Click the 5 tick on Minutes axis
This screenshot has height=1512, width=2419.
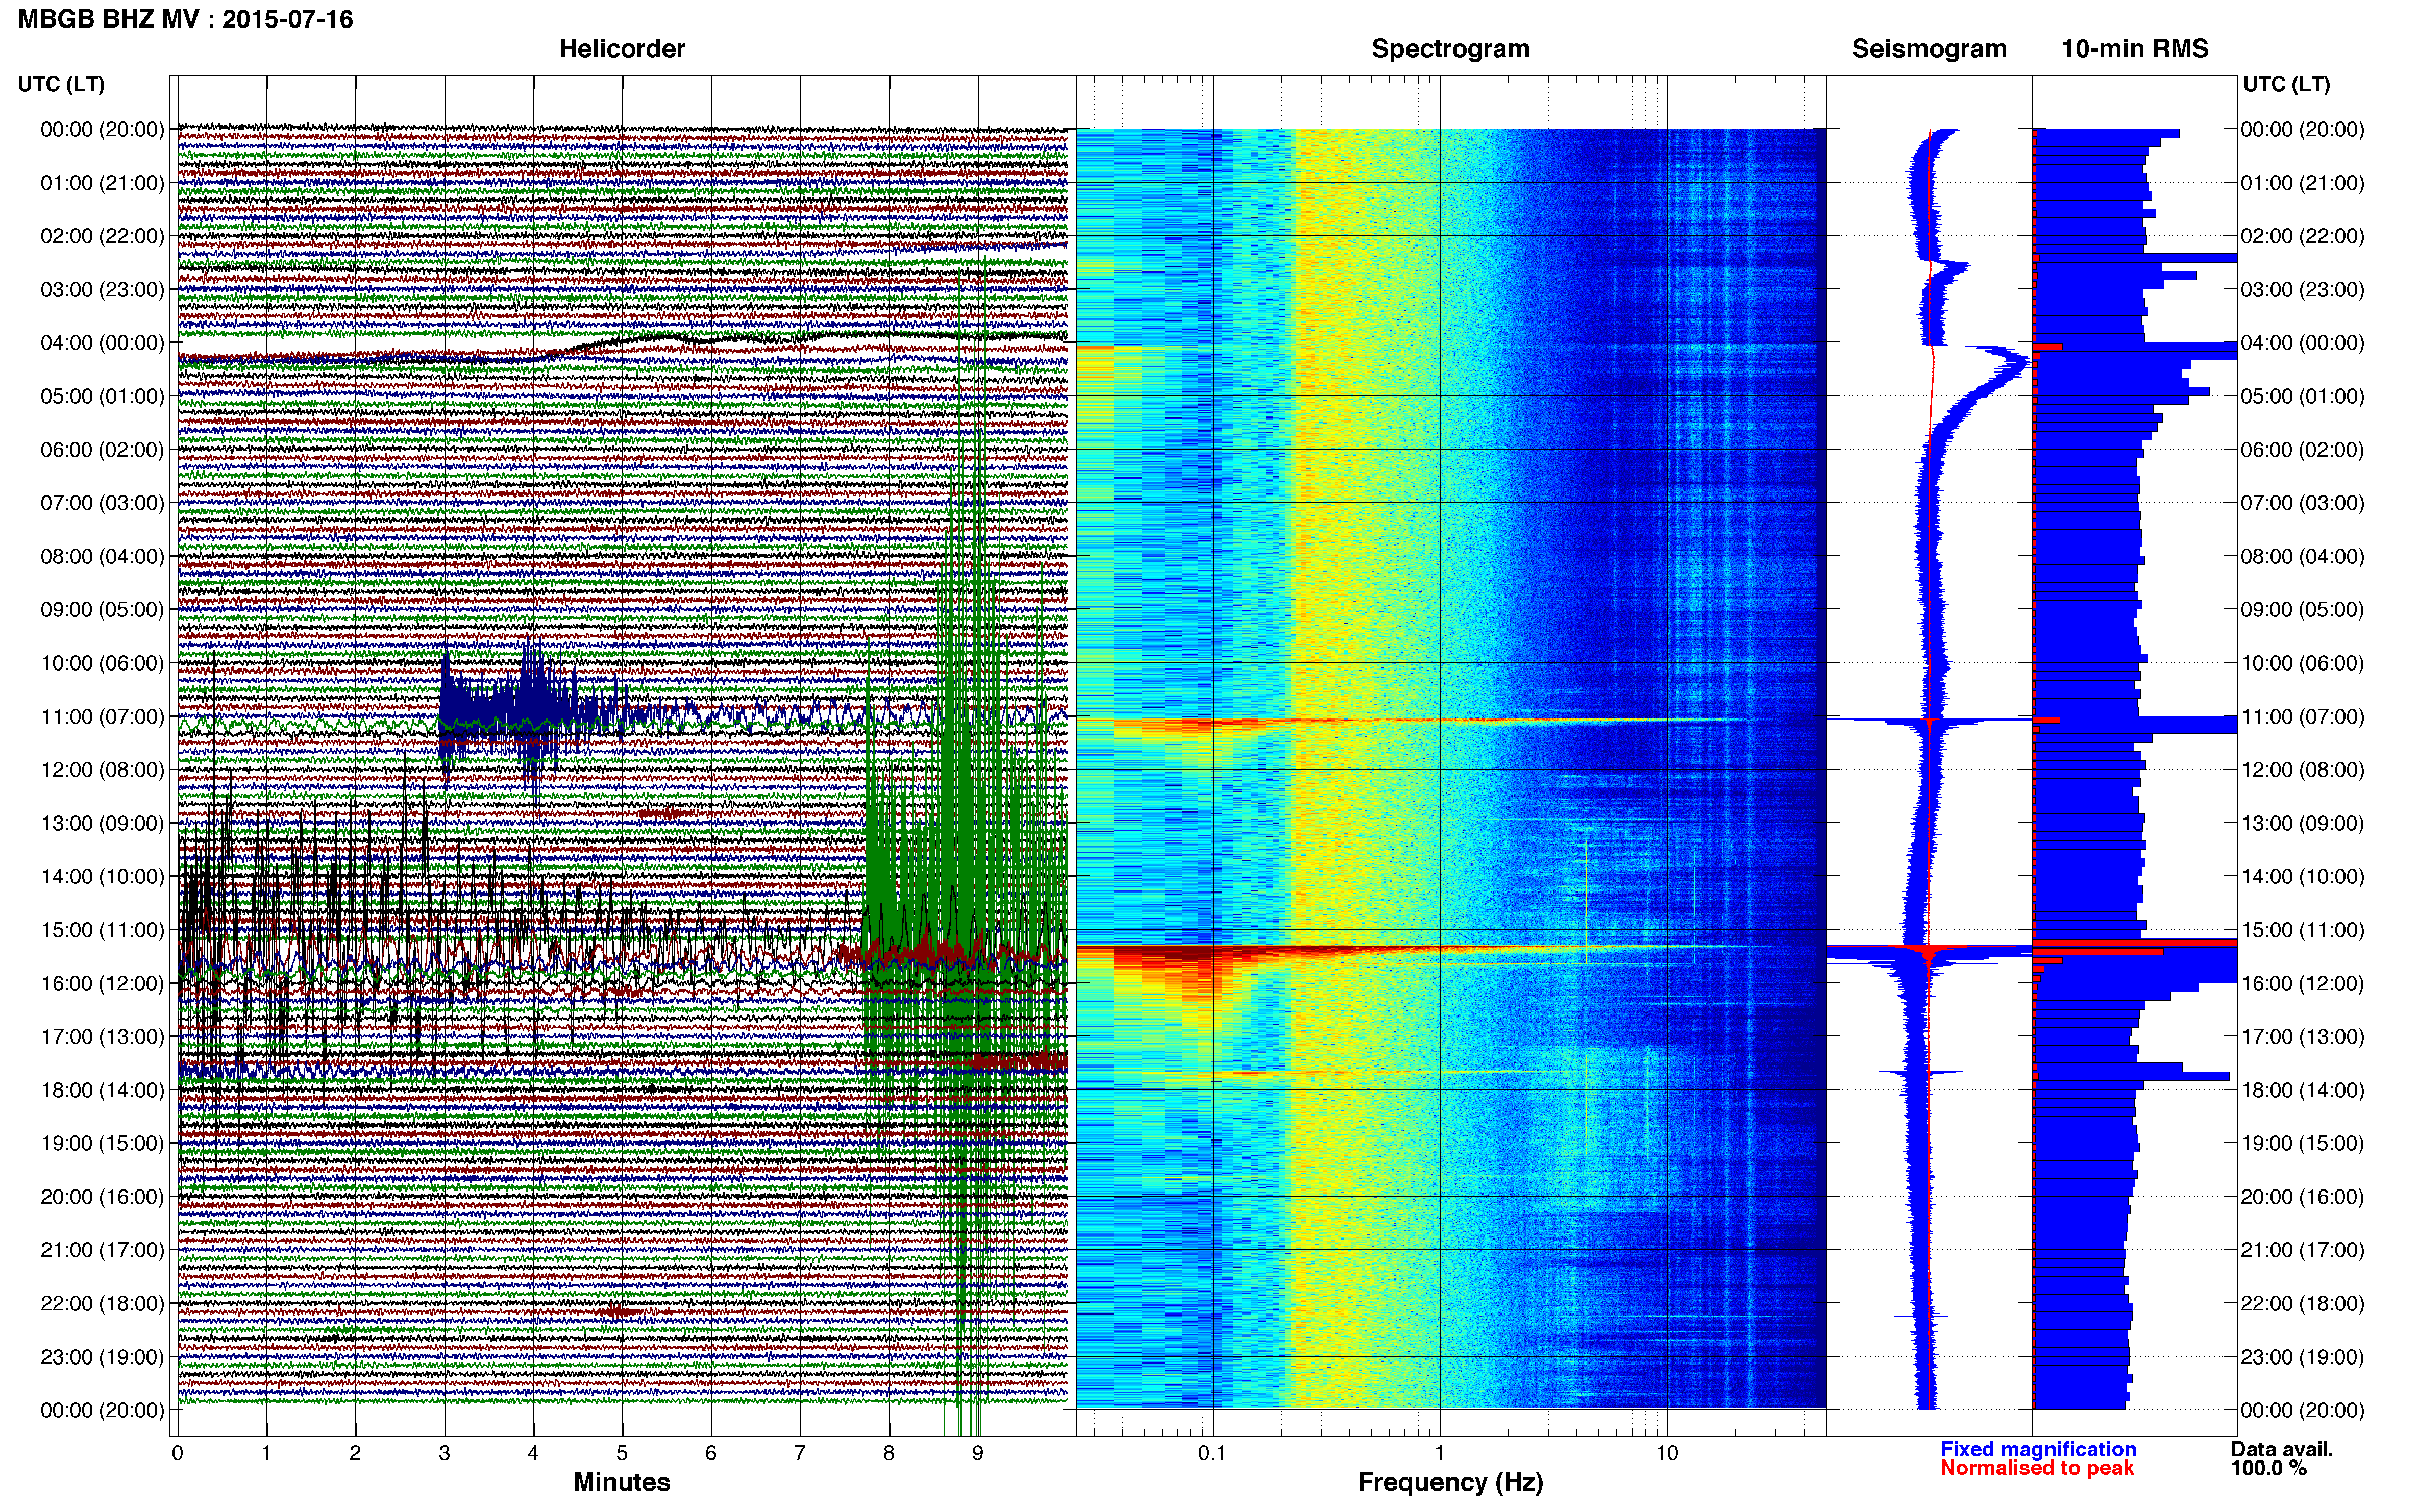tap(622, 1453)
